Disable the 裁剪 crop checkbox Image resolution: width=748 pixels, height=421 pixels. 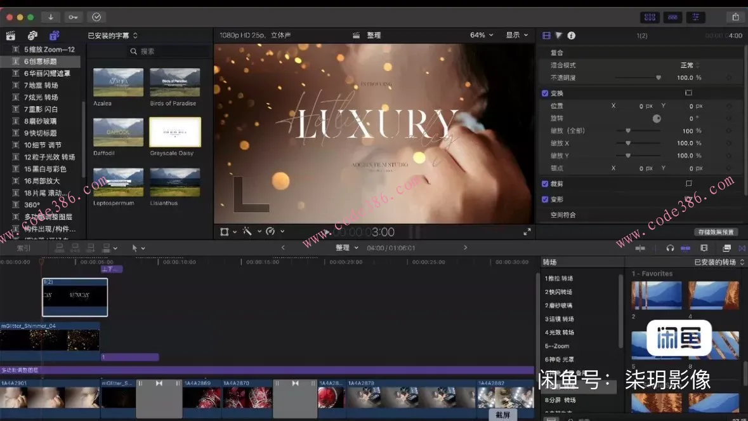[545, 184]
